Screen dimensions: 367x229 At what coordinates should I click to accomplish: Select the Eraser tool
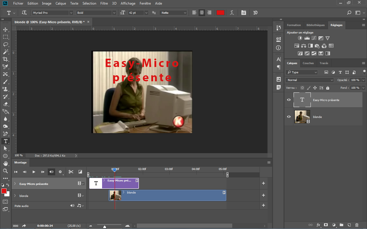point(5,104)
